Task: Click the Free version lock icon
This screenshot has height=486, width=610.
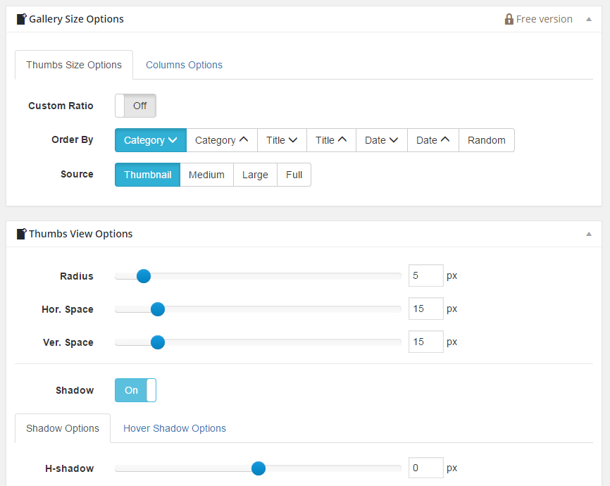Action: coord(509,19)
